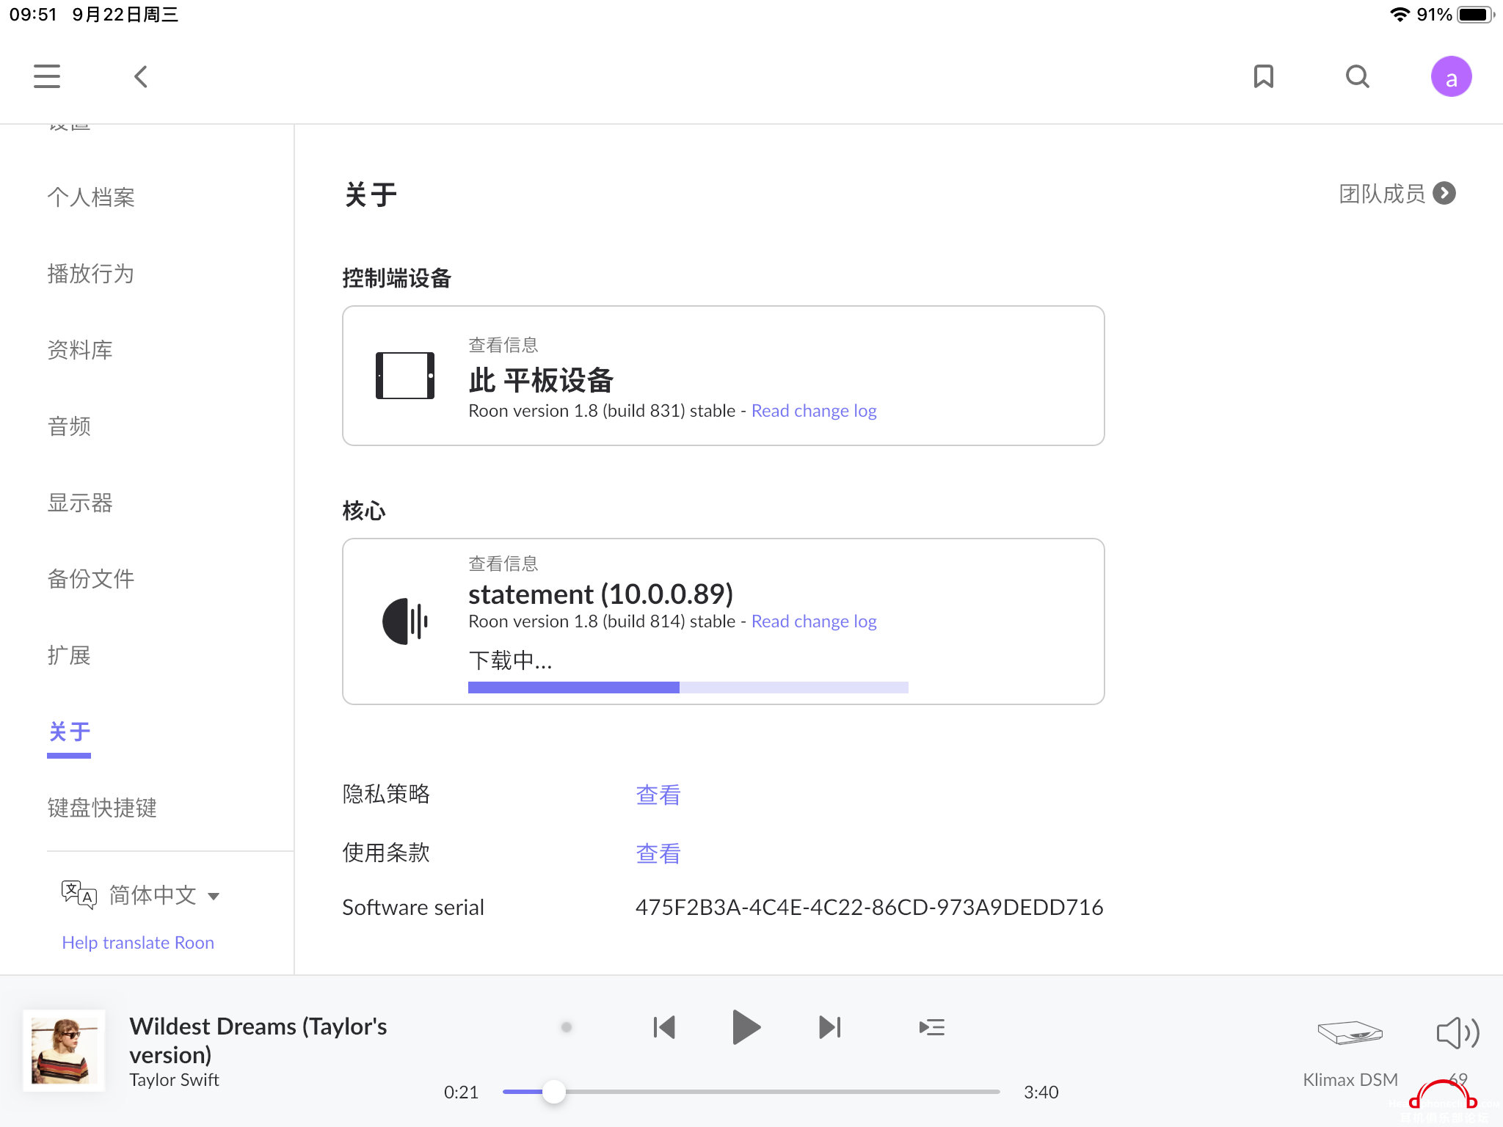
Task: Click the language translate icon
Action: pyautogui.click(x=79, y=894)
